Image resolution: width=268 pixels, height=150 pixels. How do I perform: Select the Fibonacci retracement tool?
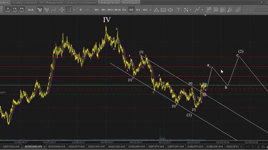coord(209,10)
